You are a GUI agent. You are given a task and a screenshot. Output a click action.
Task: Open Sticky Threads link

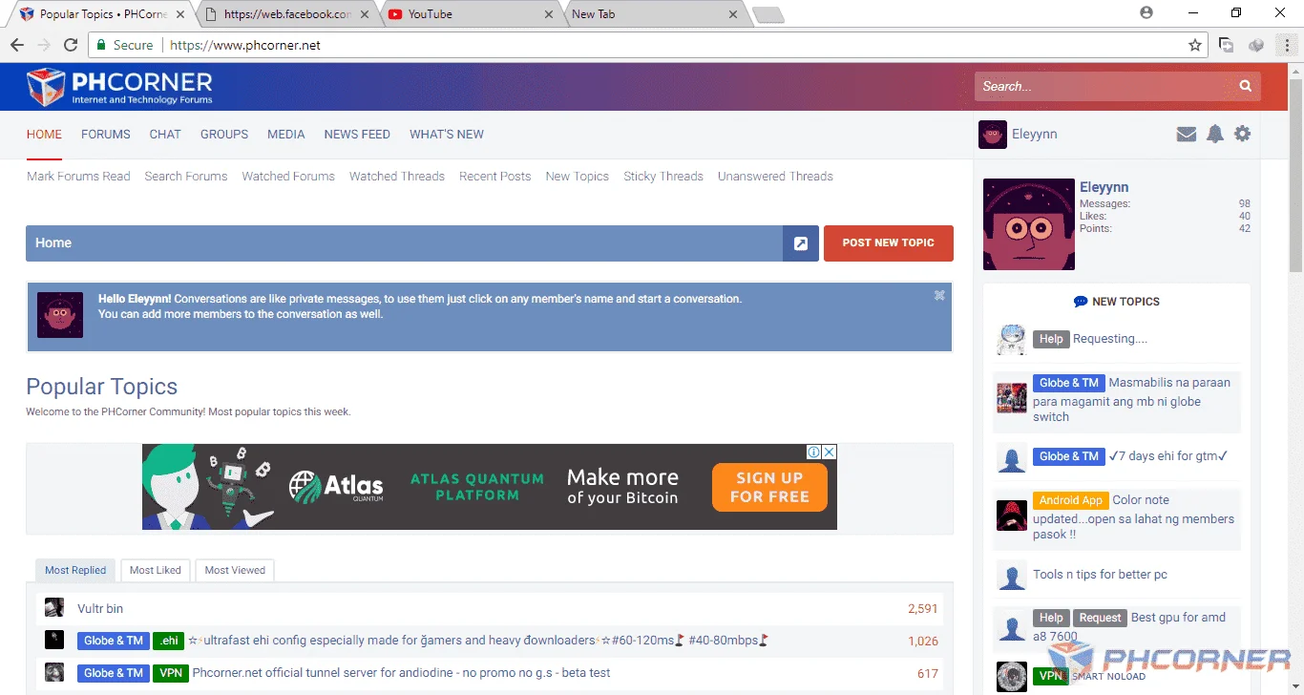(x=663, y=177)
